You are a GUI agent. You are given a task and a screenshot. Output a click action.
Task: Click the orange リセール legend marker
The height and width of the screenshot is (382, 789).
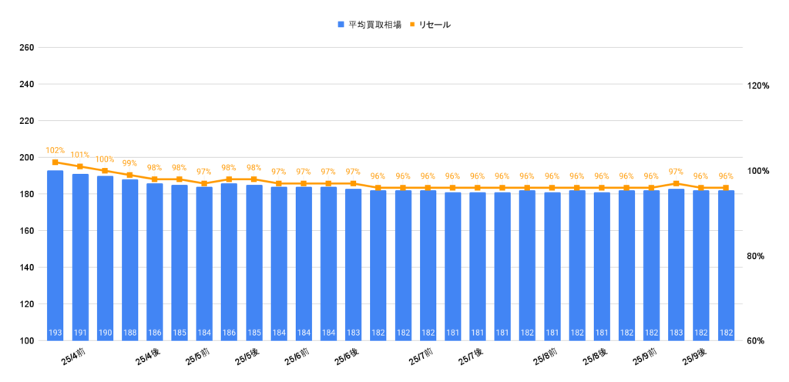tap(412, 25)
